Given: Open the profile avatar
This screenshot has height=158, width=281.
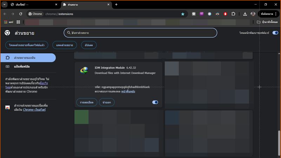Looking at the screenshot, I should point(253,14).
